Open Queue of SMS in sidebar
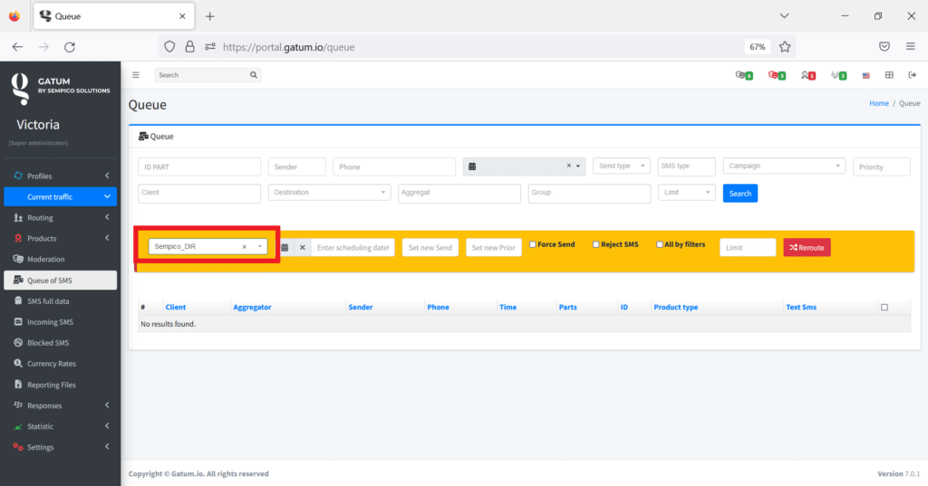This screenshot has height=486, width=928. point(60,281)
